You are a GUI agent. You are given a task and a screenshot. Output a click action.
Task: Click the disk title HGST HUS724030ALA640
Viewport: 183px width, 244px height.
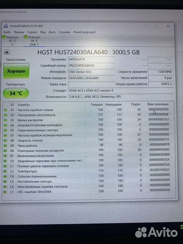pyautogui.click(x=89, y=52)
